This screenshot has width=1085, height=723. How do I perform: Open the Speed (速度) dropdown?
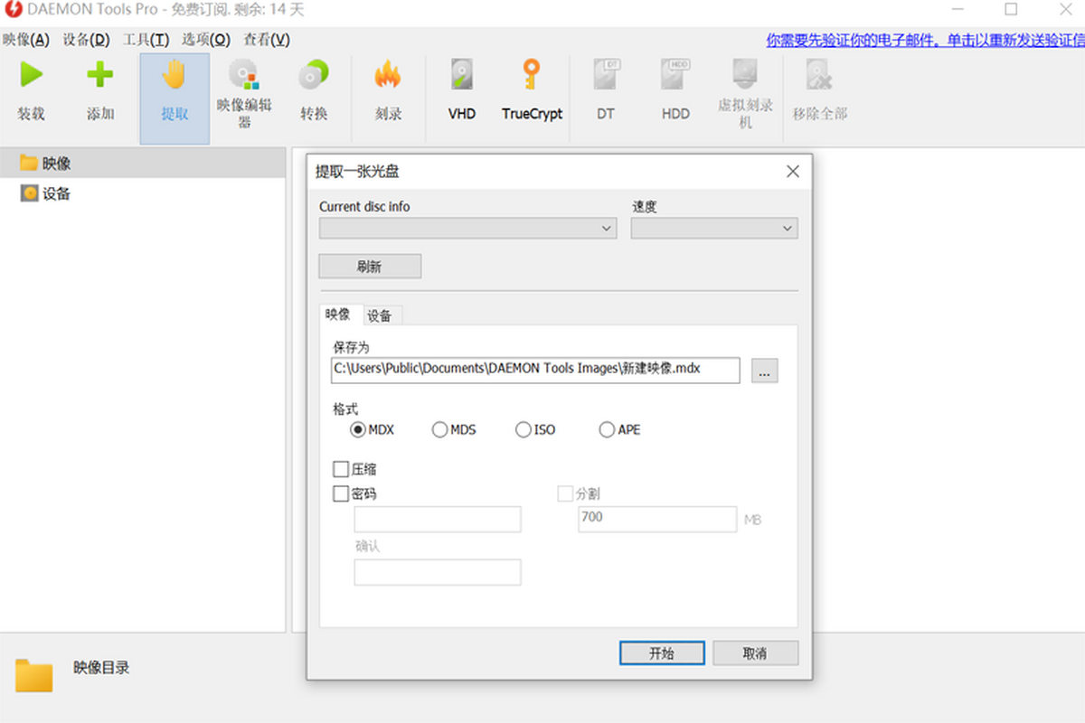[714, 229]
